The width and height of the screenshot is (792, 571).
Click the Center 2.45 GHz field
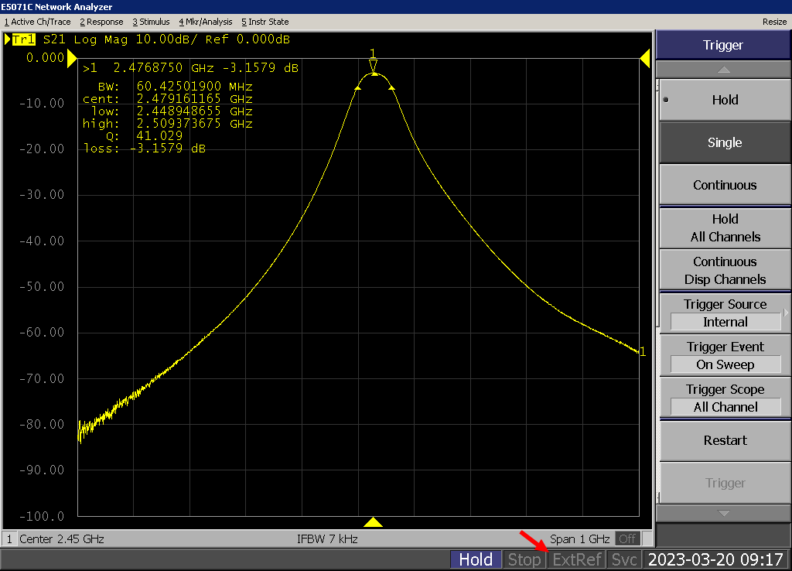[62, 539]
